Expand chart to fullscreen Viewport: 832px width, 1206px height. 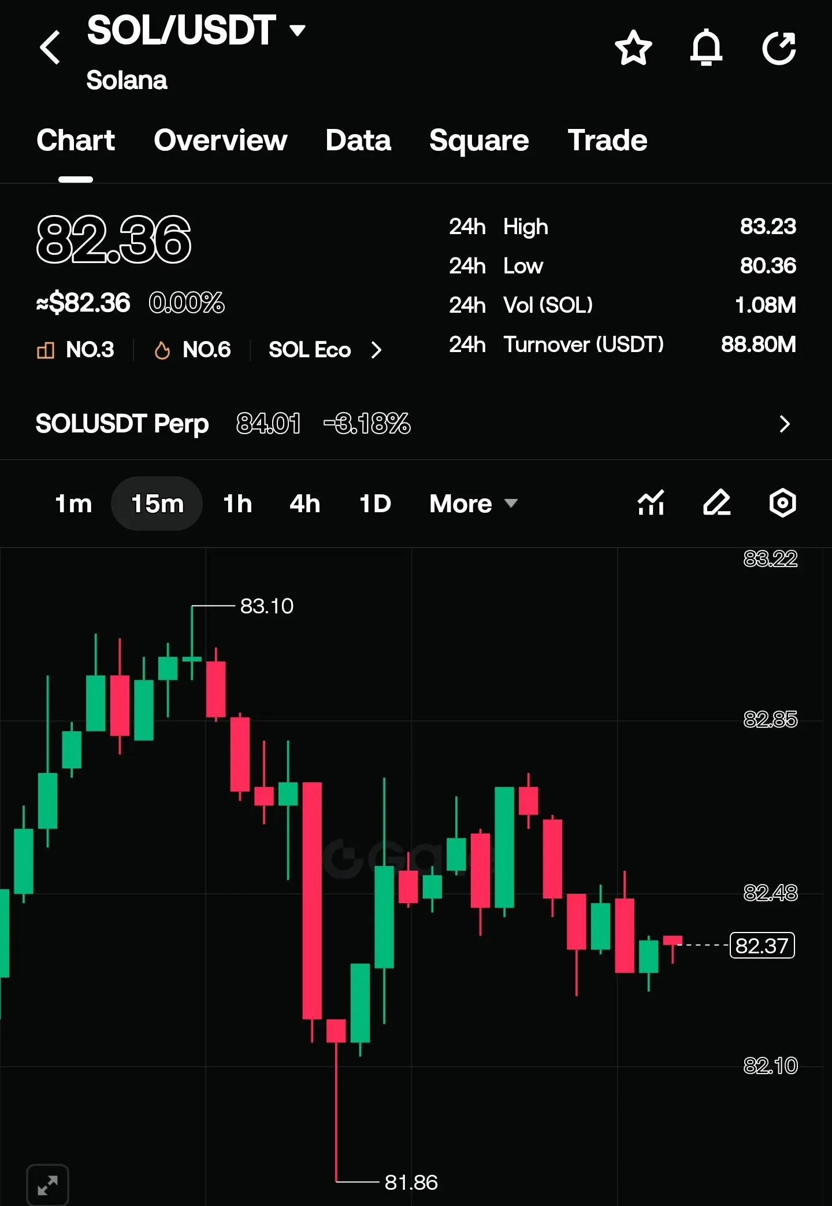(x=47, y=1185)
